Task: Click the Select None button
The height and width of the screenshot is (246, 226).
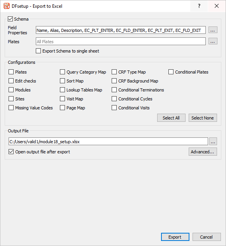Action: coord(203,118)
